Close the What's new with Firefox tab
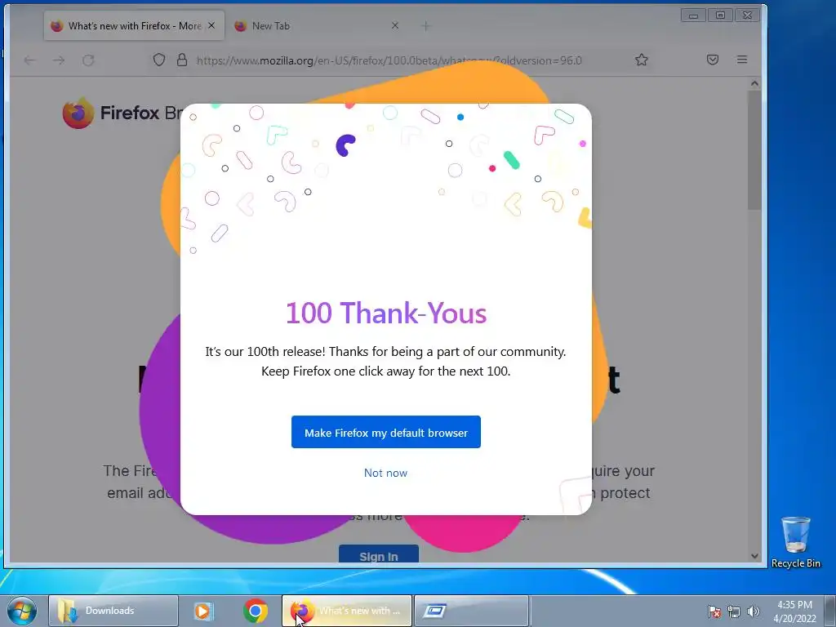The height and width of the screenshot is (627, 836). click(211, 25)
